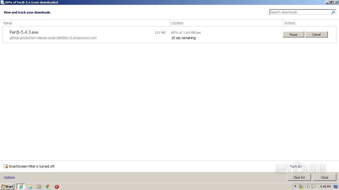The image size is (339, 190).
Task: Click the search magnifier icon
Action: 333,12
